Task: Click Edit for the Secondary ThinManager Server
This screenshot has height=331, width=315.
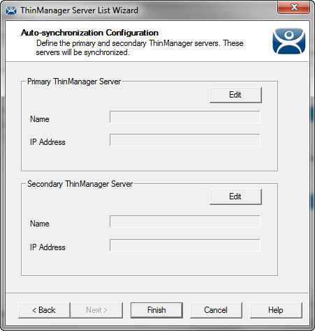Action: click(235, 197)
